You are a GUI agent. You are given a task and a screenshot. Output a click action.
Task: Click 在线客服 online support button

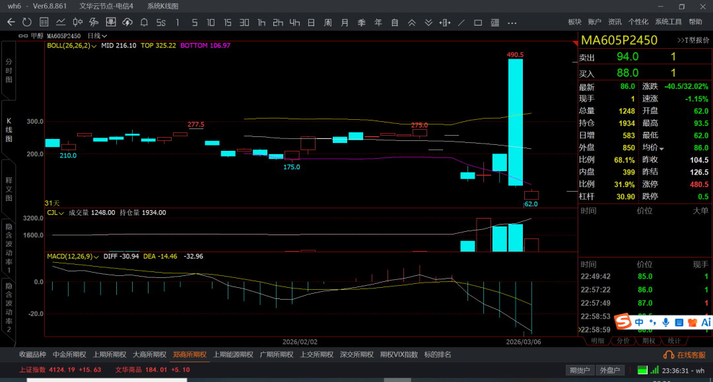click(x=685, y=355)
